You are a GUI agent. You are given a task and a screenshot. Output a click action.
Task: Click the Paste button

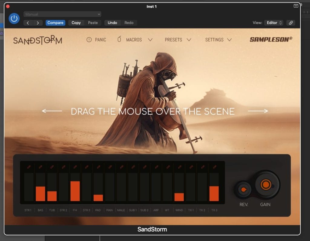point(93,23)
